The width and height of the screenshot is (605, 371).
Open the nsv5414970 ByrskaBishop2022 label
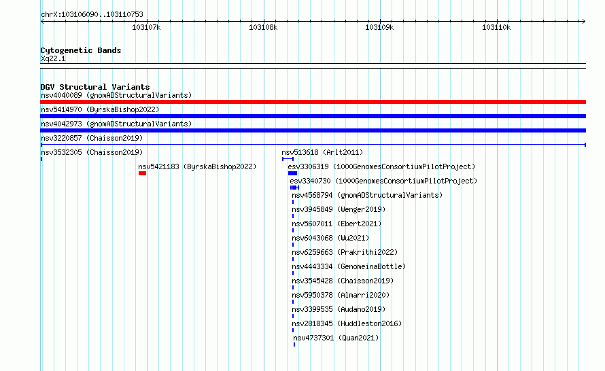click(100, 109)
